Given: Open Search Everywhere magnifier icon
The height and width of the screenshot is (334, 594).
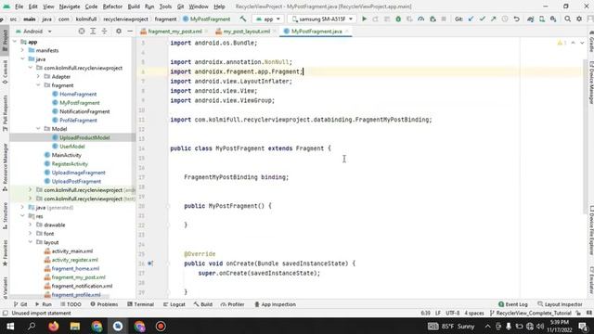Looking at the screenshot, I should [x=567, y=19].
